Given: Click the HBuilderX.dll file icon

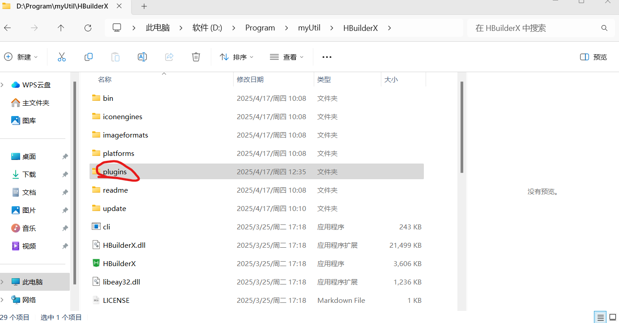Looking at the screenshot, I should tap(96, 245).
